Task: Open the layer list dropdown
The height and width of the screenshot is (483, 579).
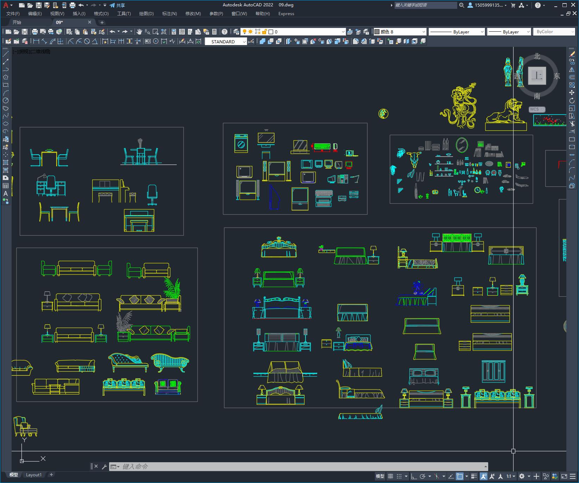Action: click(x=343, y=32)
